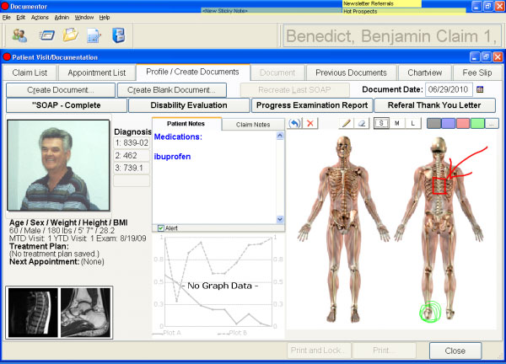Select large L pen size
Image resolution: width=506 pixels, height=364 pixels.
coord(412,123)
